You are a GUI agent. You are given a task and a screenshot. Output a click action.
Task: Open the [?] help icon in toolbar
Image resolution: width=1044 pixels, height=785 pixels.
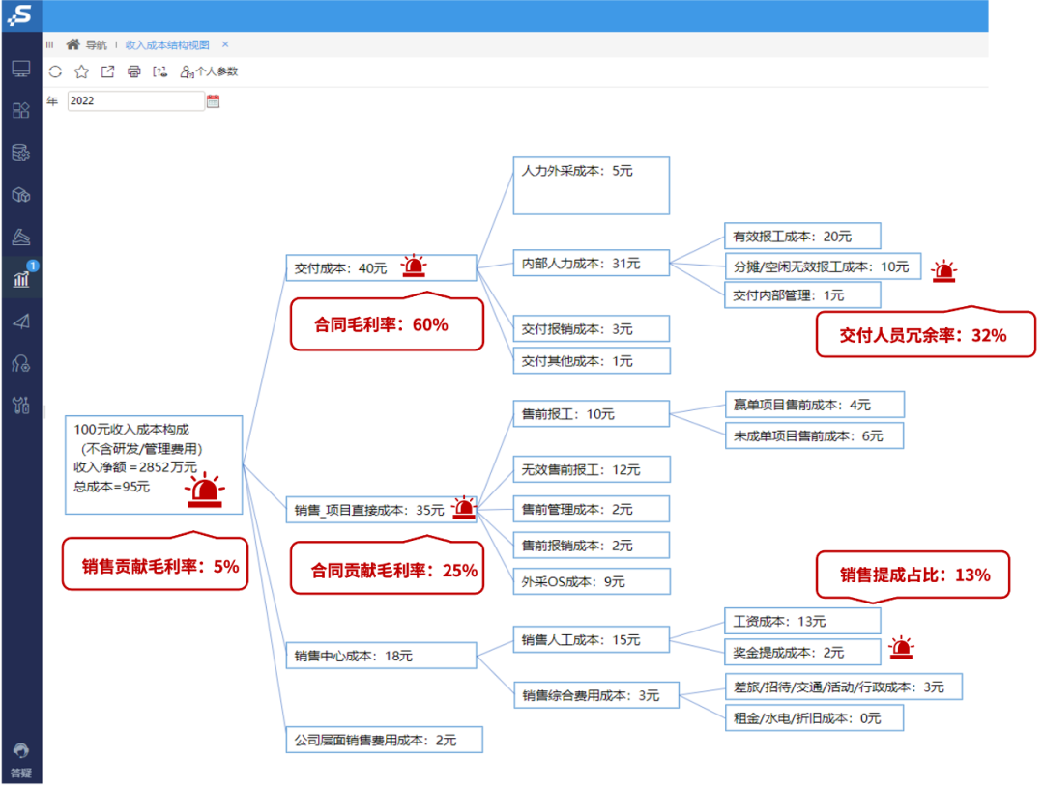coord(159,71)
